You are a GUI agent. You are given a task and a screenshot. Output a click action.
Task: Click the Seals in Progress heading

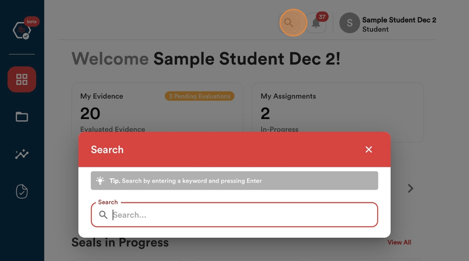click(120, 243)
